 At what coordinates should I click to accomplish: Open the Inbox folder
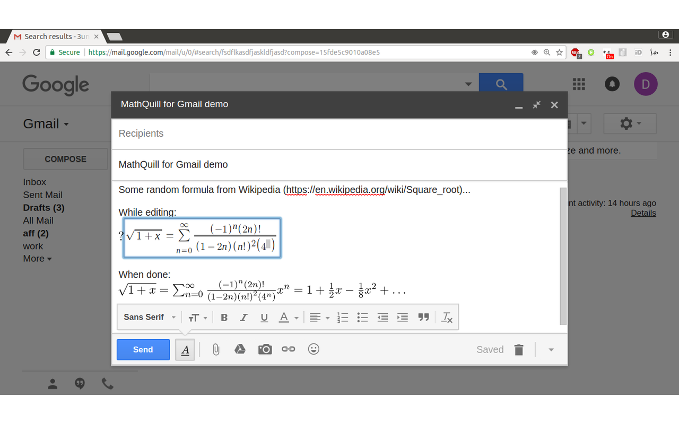tap(34, 182)
